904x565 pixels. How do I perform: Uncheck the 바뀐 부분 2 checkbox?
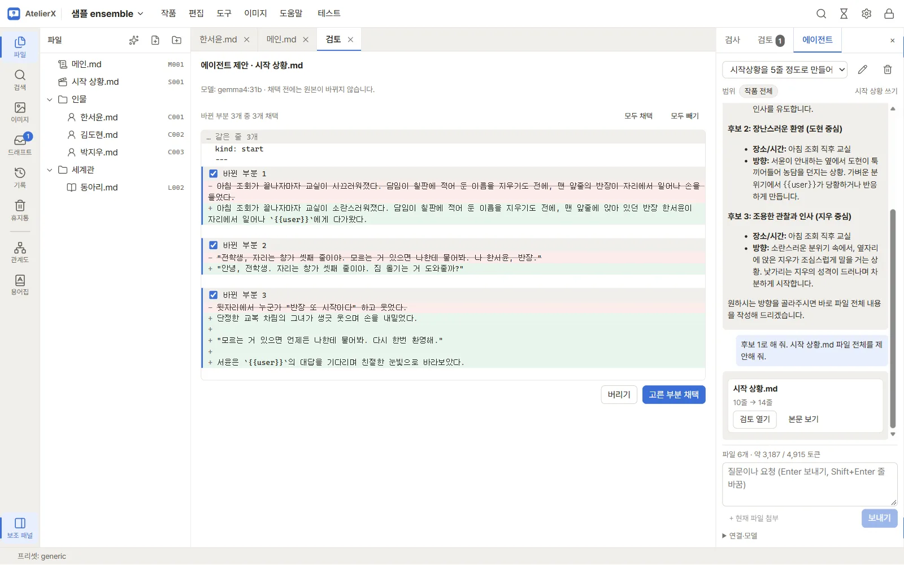[x=214, y=245]
